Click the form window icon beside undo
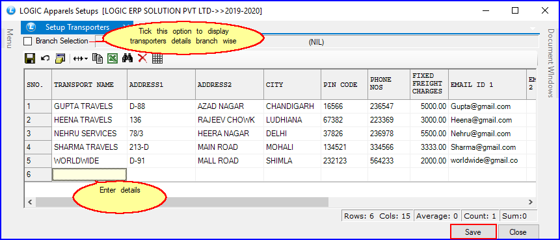The width and height of the screenshot is (560, 240). 60,58
